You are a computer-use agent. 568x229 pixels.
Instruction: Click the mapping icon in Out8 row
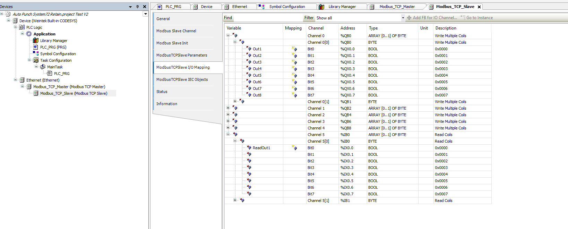(294, 95)
